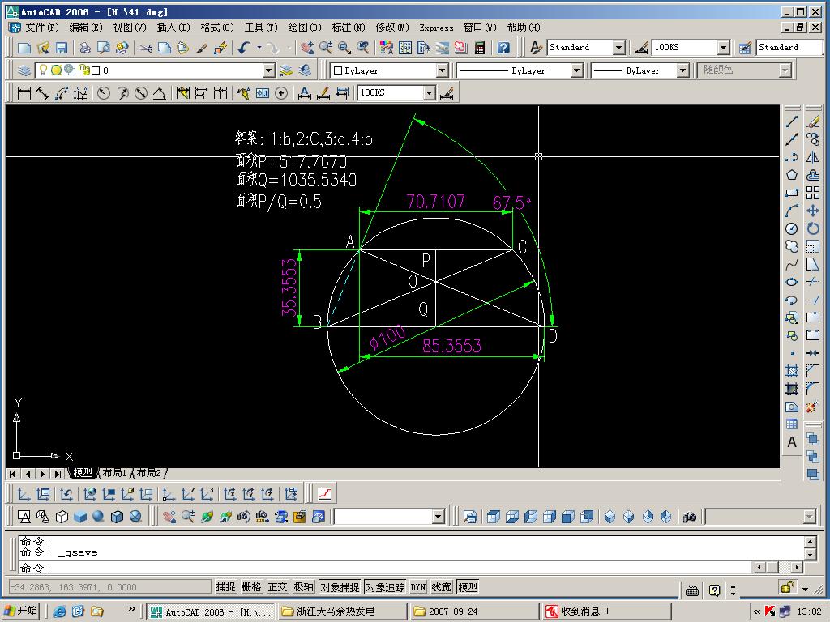
Task: Click the ByLayer color square swatch
Action: tap(338, 70)
